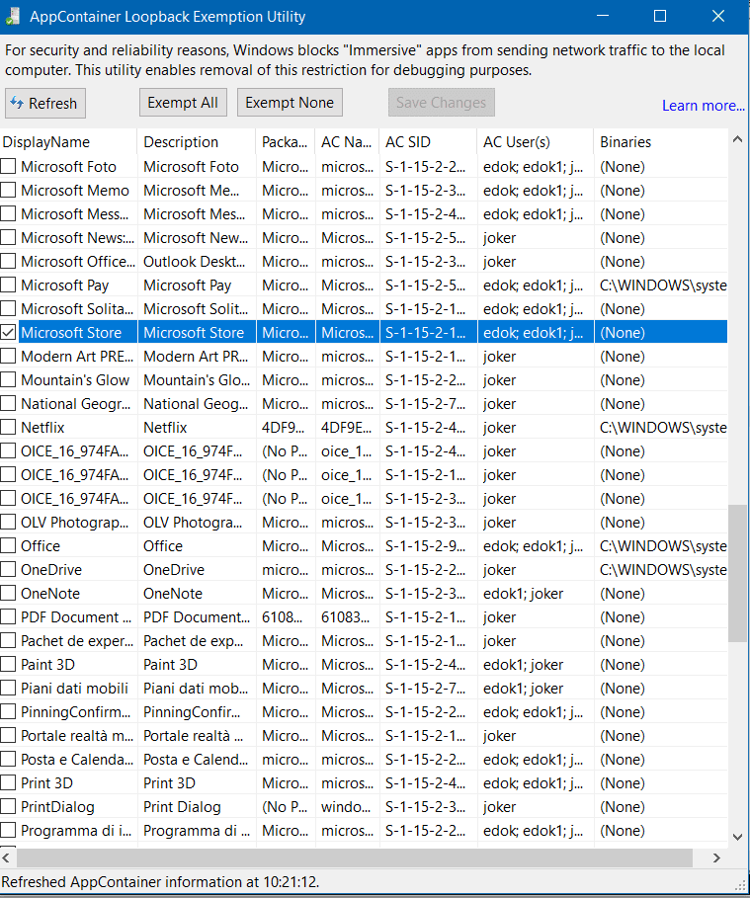This screenshot has height=898, width=750.
Task: Select the PDF Document row name
Action: (76, 616)
